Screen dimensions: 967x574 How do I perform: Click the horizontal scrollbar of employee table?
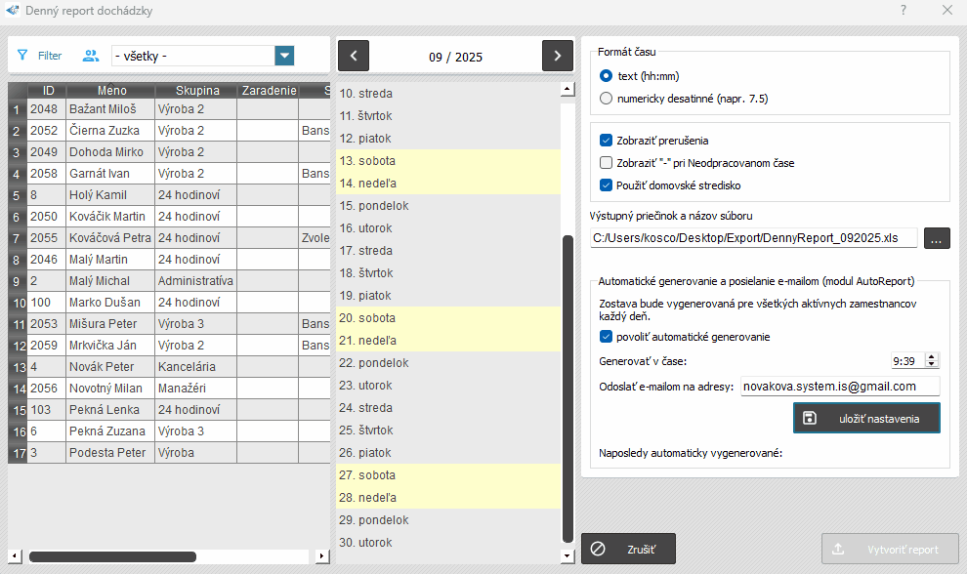[x=112, y=556]
